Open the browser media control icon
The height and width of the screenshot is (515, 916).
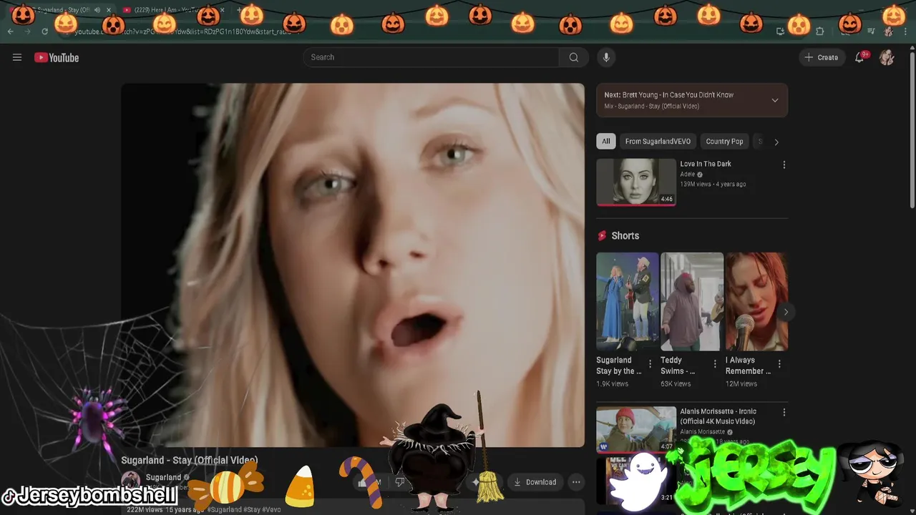pos(871,31)
